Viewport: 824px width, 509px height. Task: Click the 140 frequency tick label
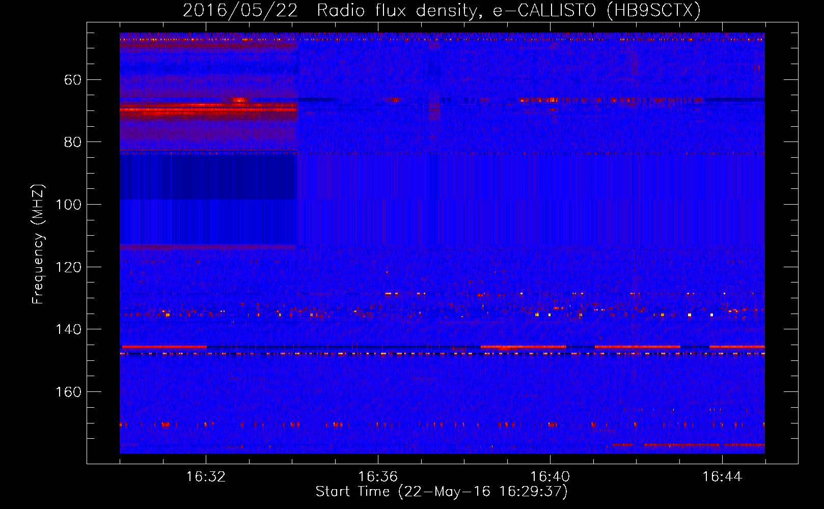pos(68,329)
